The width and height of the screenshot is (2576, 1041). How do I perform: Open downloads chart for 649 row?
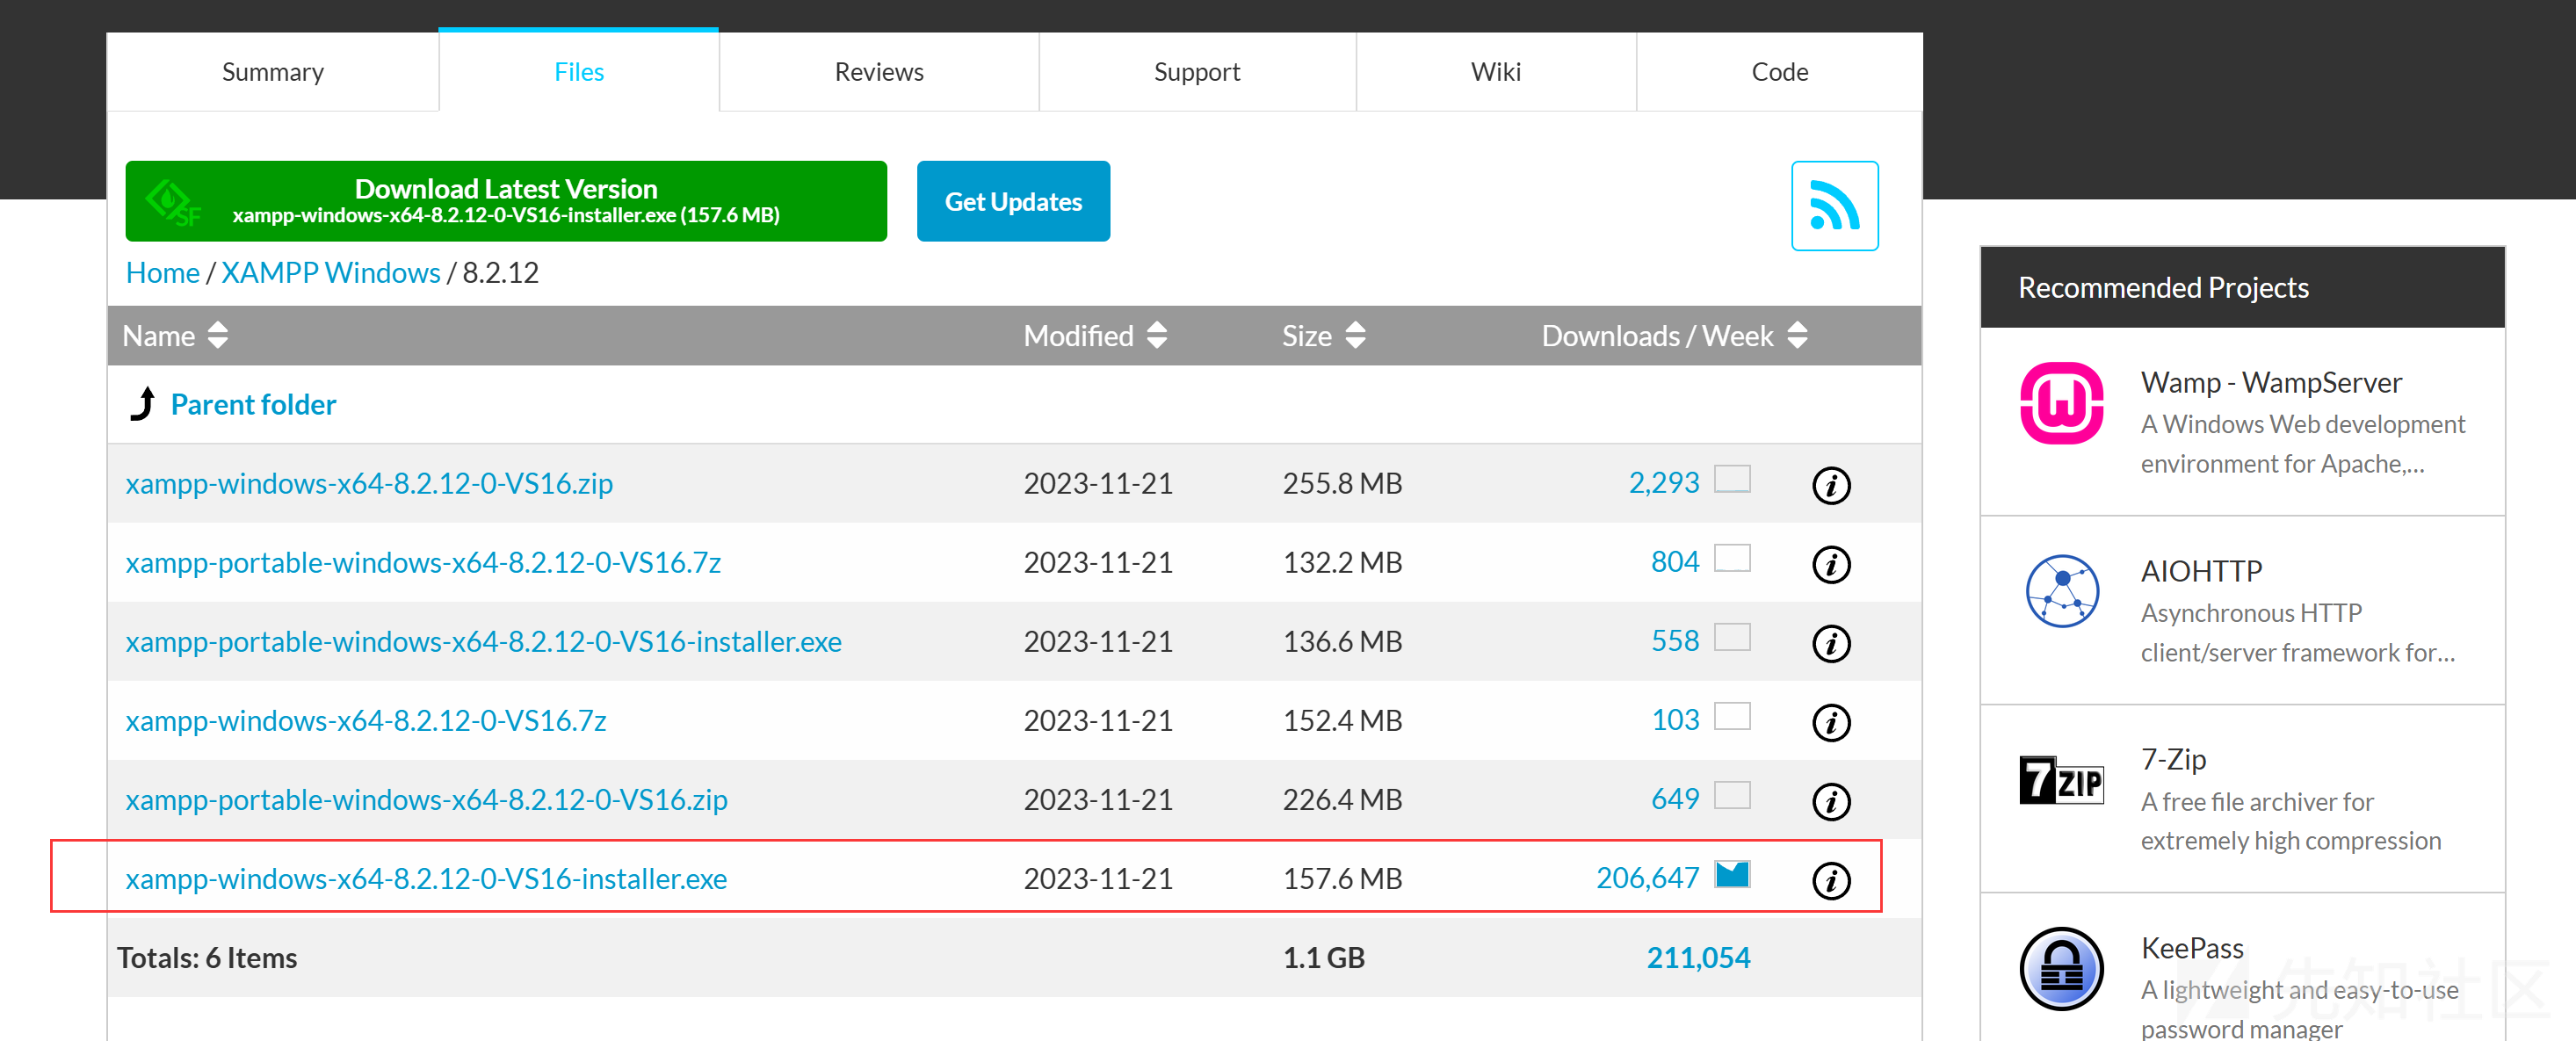click(1731, 795)
